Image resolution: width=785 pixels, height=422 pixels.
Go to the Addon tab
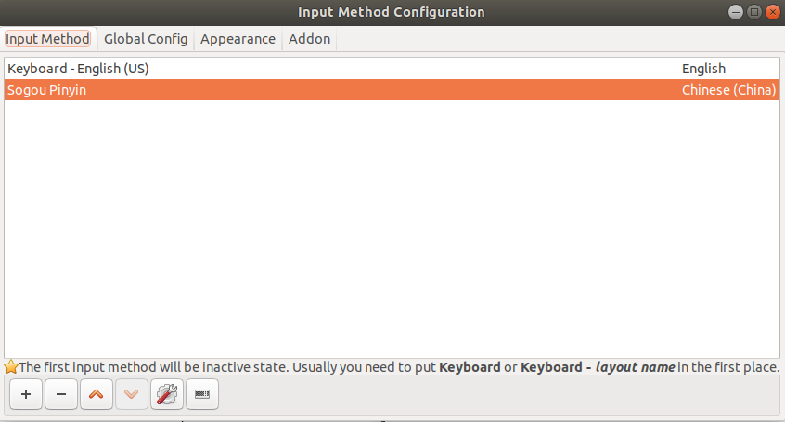click(x=309, y=39)
